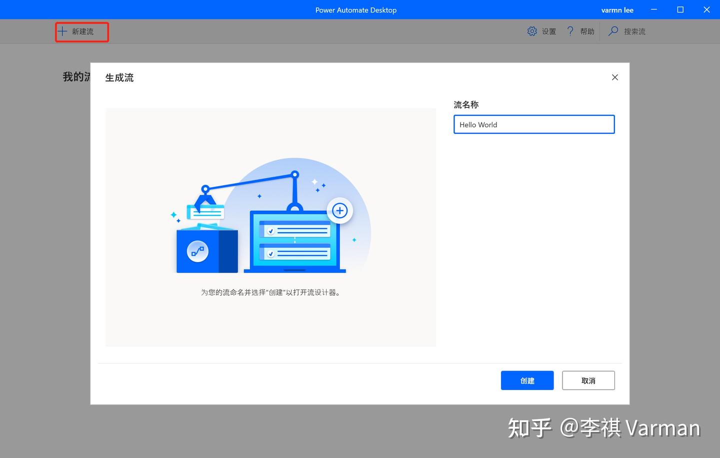This screenshot has height=458, width=720.
Task: Open Settings via the gear icon
Action: coord(532,31)
